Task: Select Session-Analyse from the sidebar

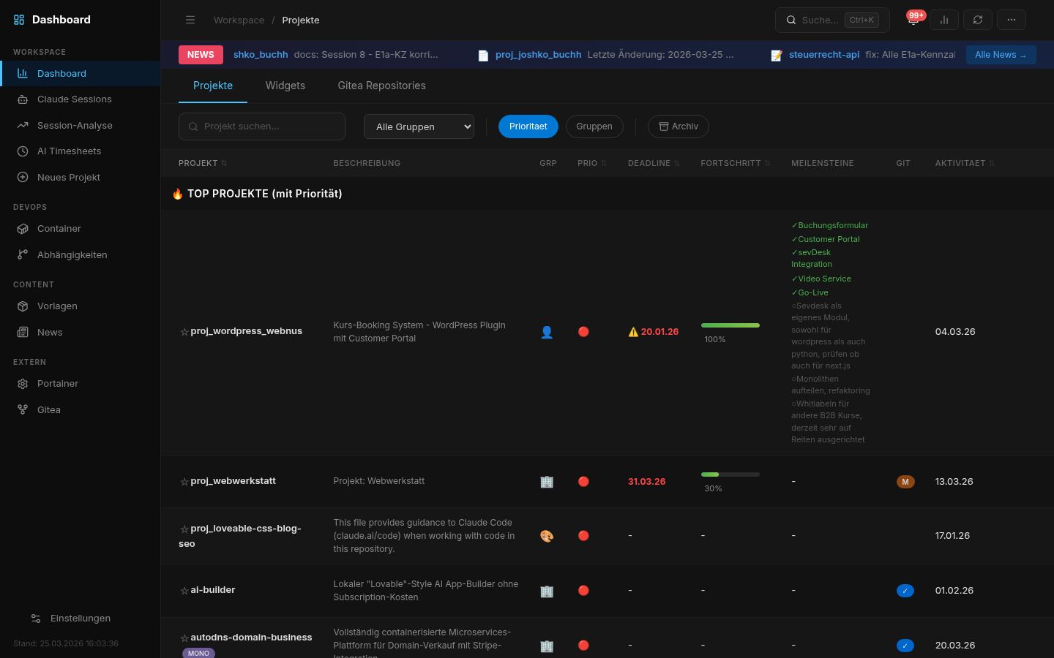Action: pyautogui.click(x=74, y=125)
